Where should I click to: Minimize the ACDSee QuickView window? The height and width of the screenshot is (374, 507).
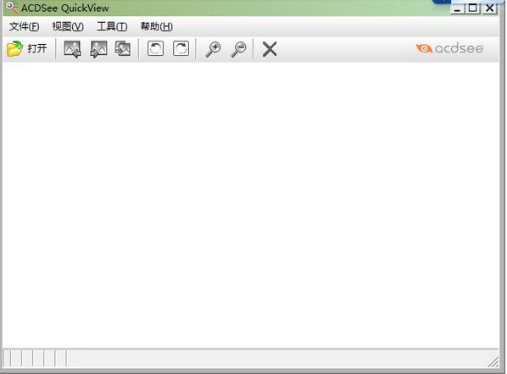point(457,8)
